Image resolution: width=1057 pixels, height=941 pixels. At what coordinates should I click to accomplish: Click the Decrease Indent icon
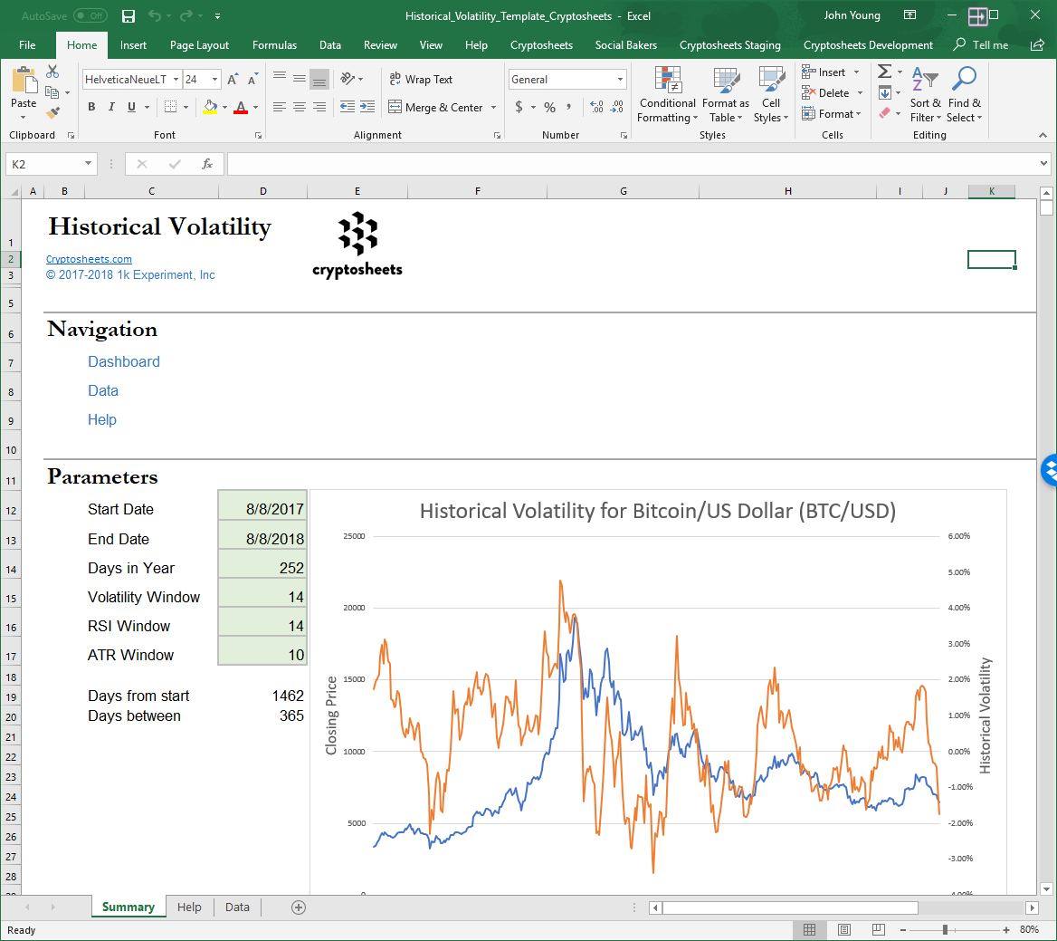(x=348, y=107)
